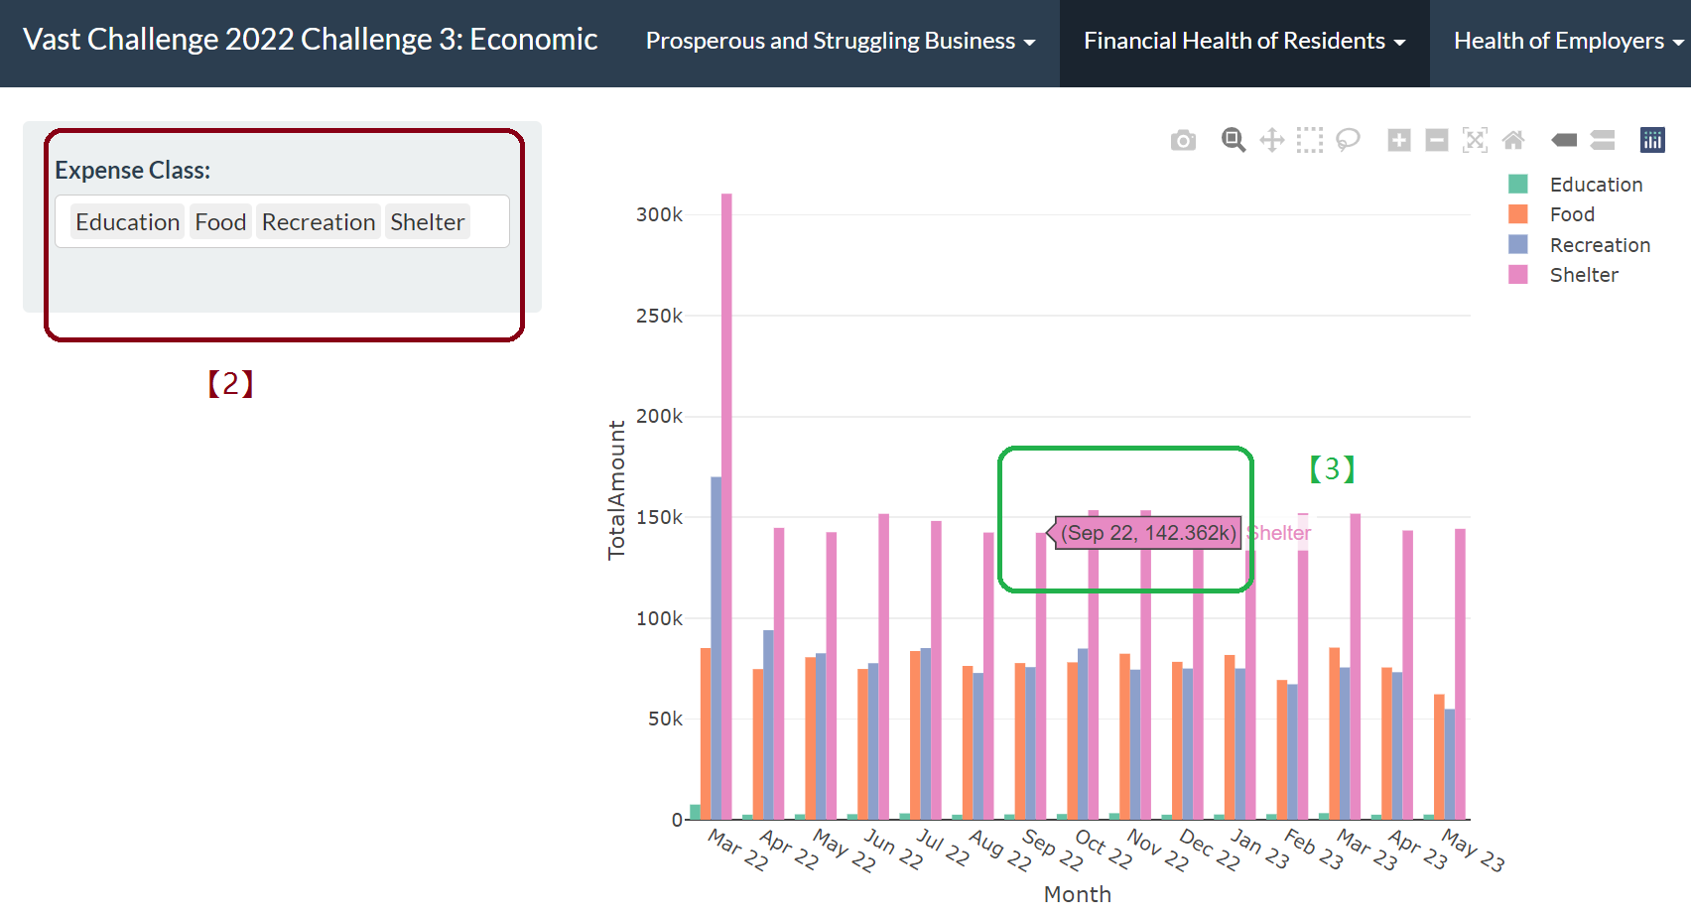Choose the Box Select tool
Viewport: 1691px width, 918px height.
(1310, 140)
